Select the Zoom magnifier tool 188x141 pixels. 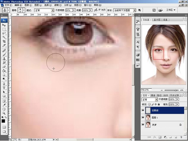[x=4, y=113]
